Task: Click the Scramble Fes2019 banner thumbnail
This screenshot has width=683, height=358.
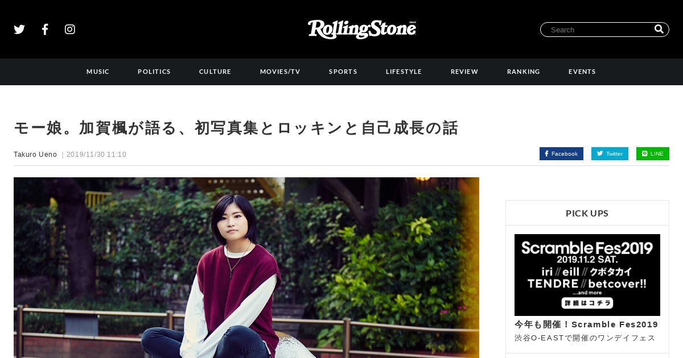Action: click(x=587, y=275)
